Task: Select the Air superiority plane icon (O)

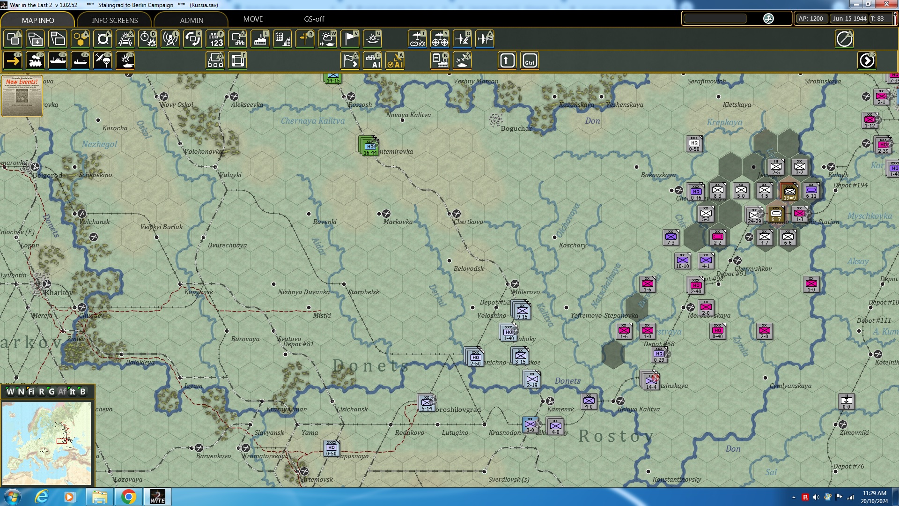Action: (x=462, y=39)
